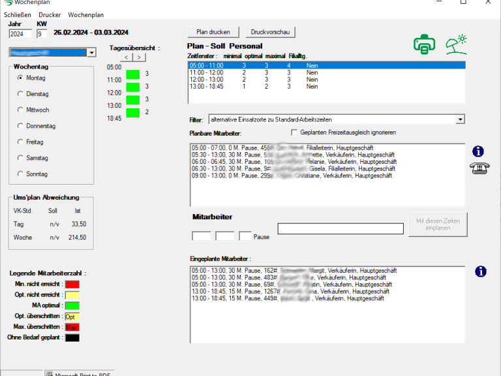Click the Pause input field
The image size is (501, 376).
[x=245, y=236]
